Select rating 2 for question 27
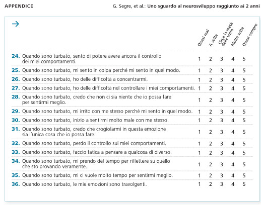Viewport: 261px width, 205px height. pyautogui.click(x=211, y=88)
